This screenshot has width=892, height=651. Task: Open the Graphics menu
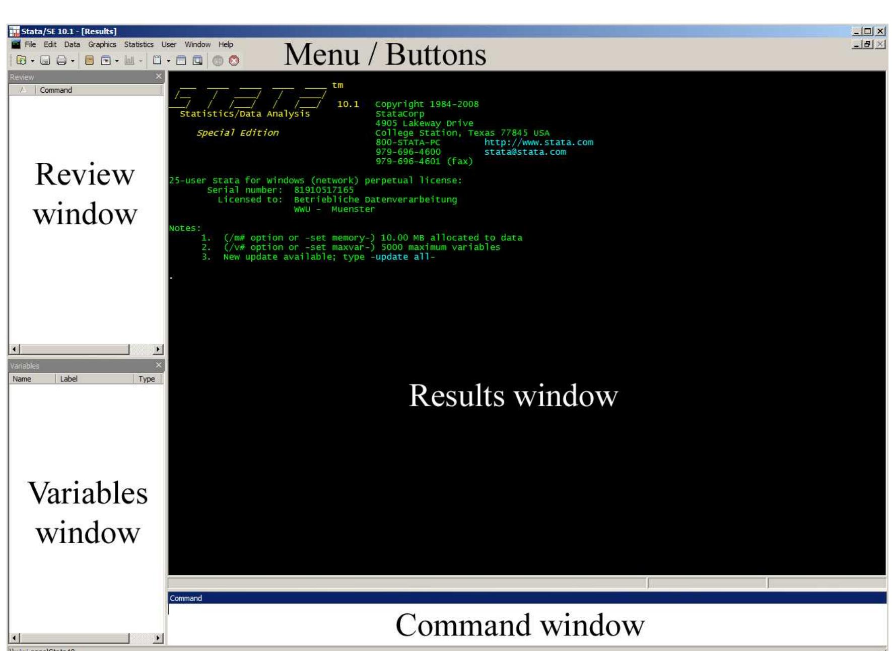(103, 44)
